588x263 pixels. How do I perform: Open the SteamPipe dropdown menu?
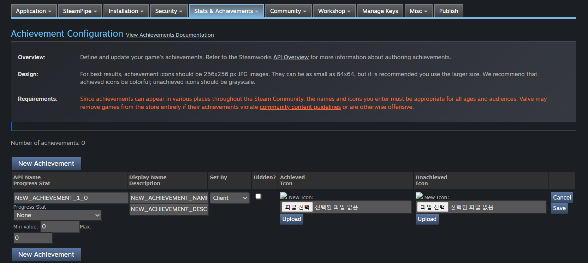(80, 11)
